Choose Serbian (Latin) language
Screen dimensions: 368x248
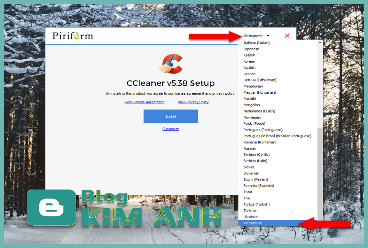pos(278,161)
